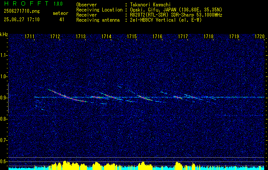Click the 0.8 kHz frequency label
Screen dimensions: 268x170
coord(3,119)
